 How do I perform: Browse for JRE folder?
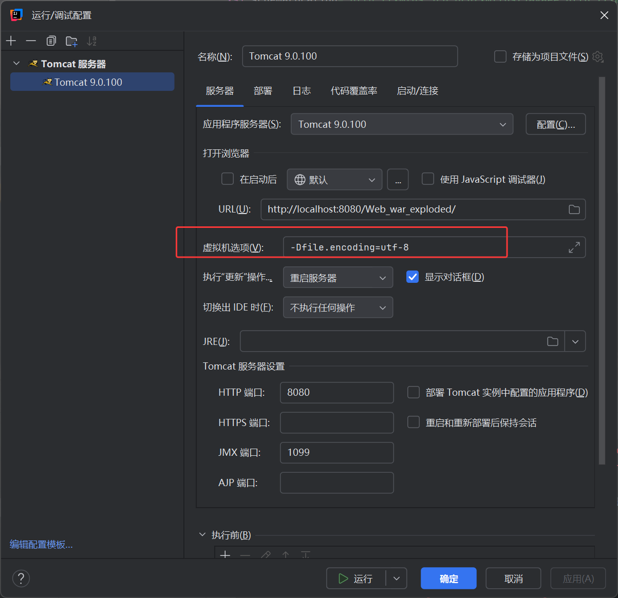tap(552, 341)
